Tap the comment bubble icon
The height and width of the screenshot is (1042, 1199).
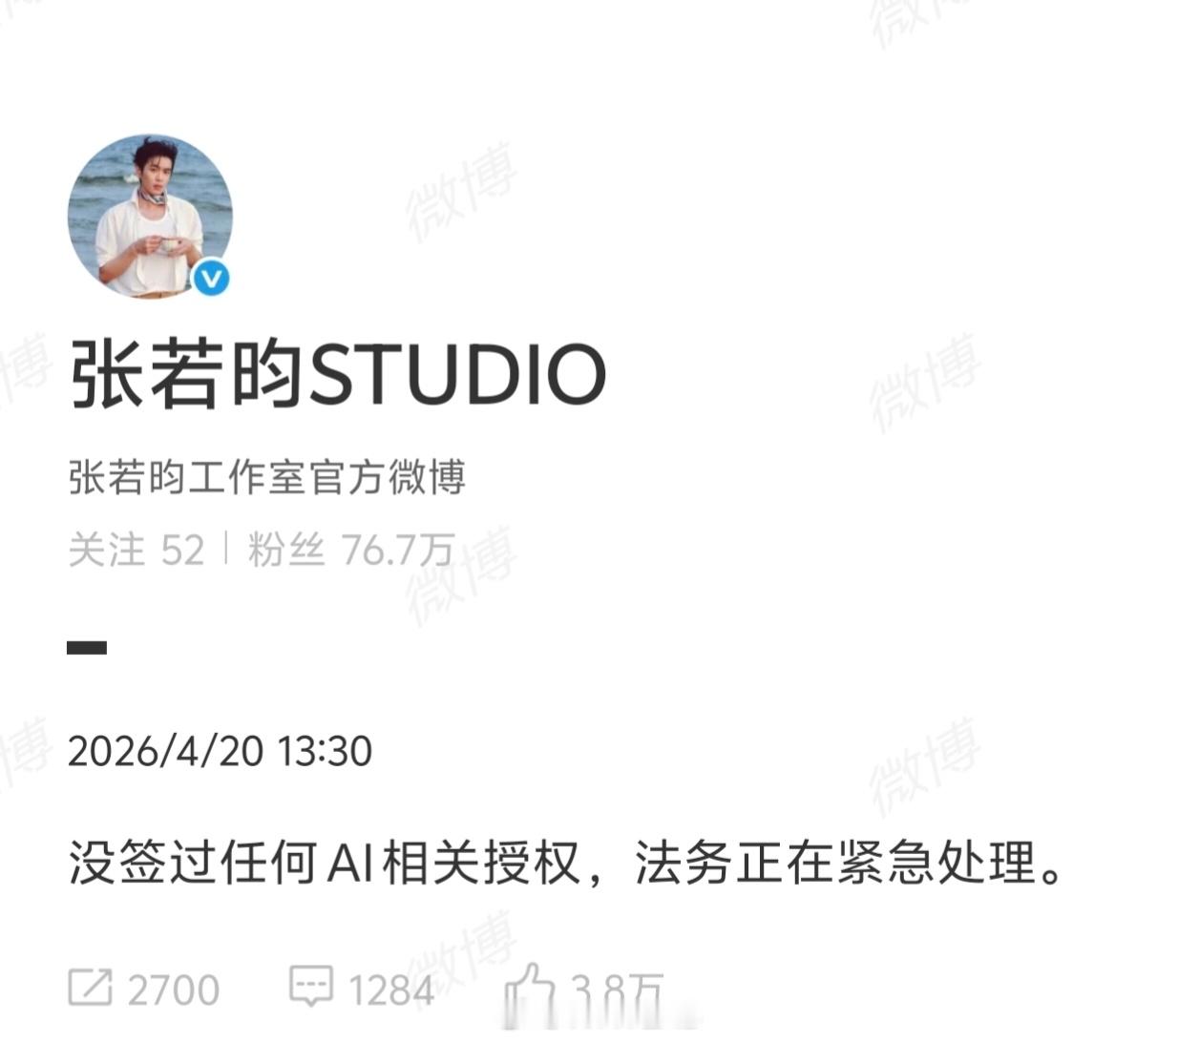click(311, 987)
